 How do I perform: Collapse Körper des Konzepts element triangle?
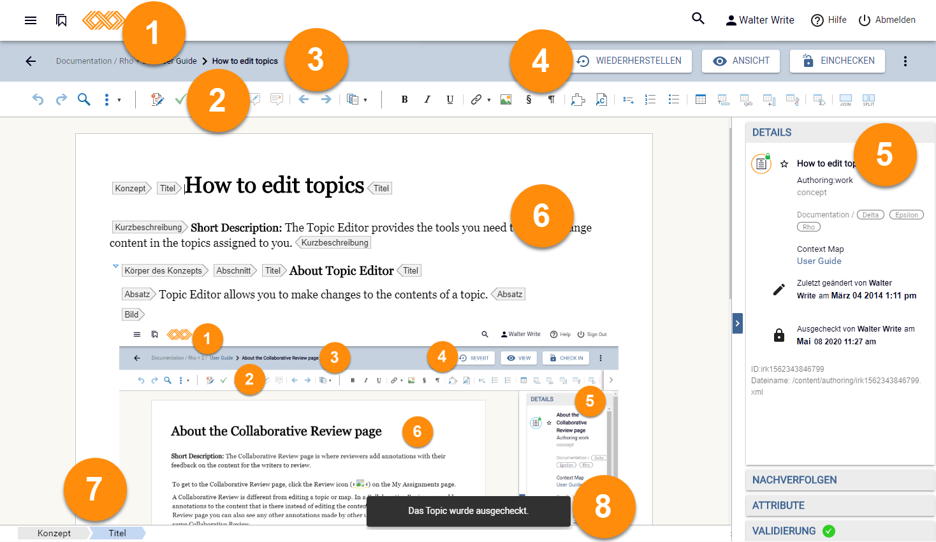point(115,267)
